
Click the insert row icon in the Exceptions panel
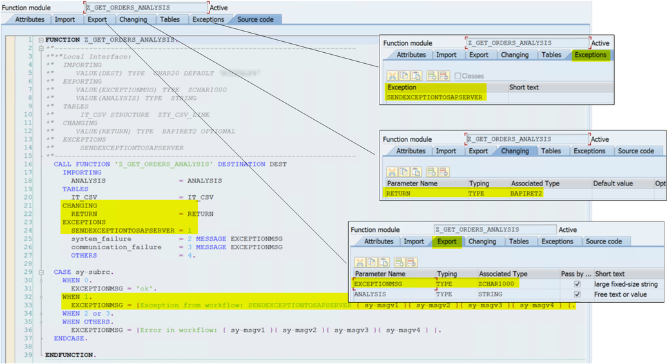point(432,75)
